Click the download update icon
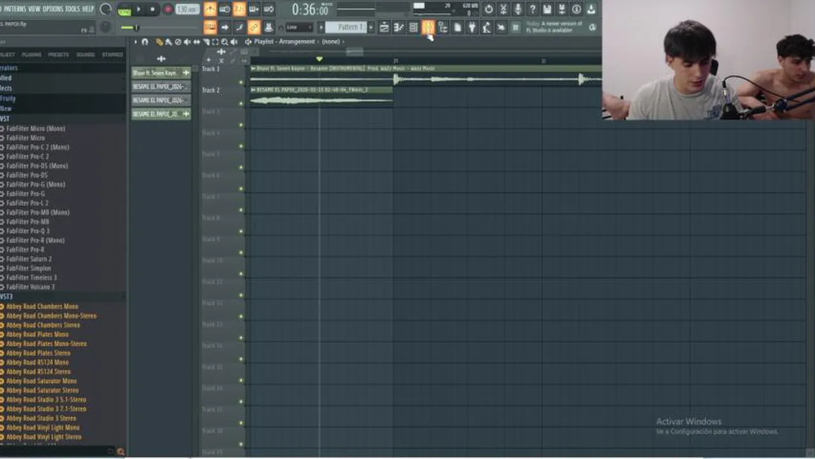The image size is (815, 459). [x=591, y=9]
